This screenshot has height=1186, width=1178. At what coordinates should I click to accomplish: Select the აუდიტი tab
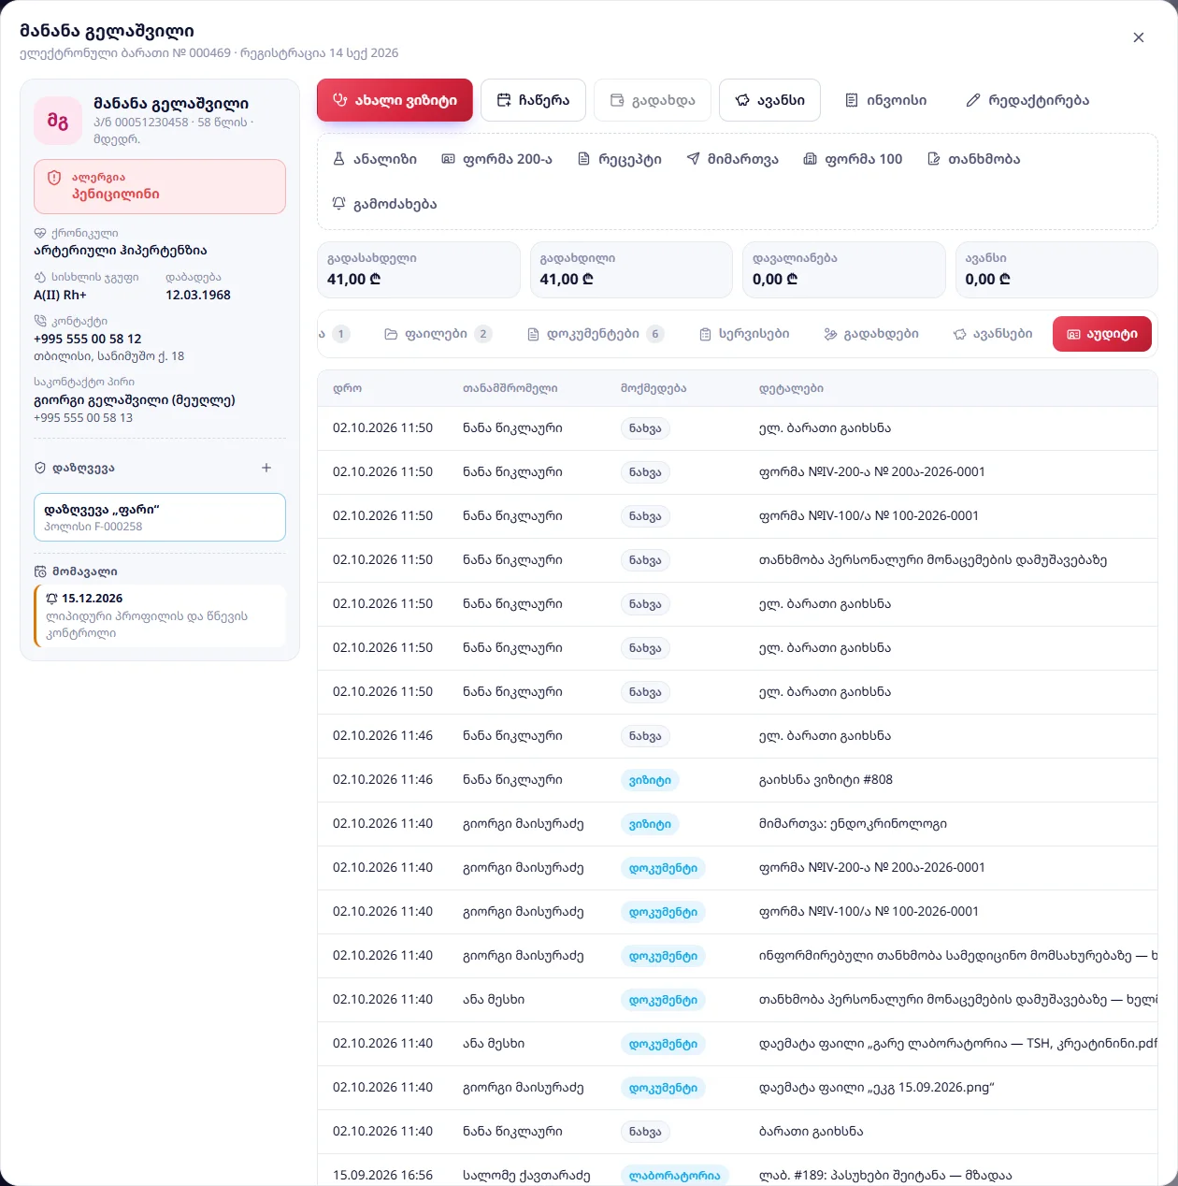1102,334
